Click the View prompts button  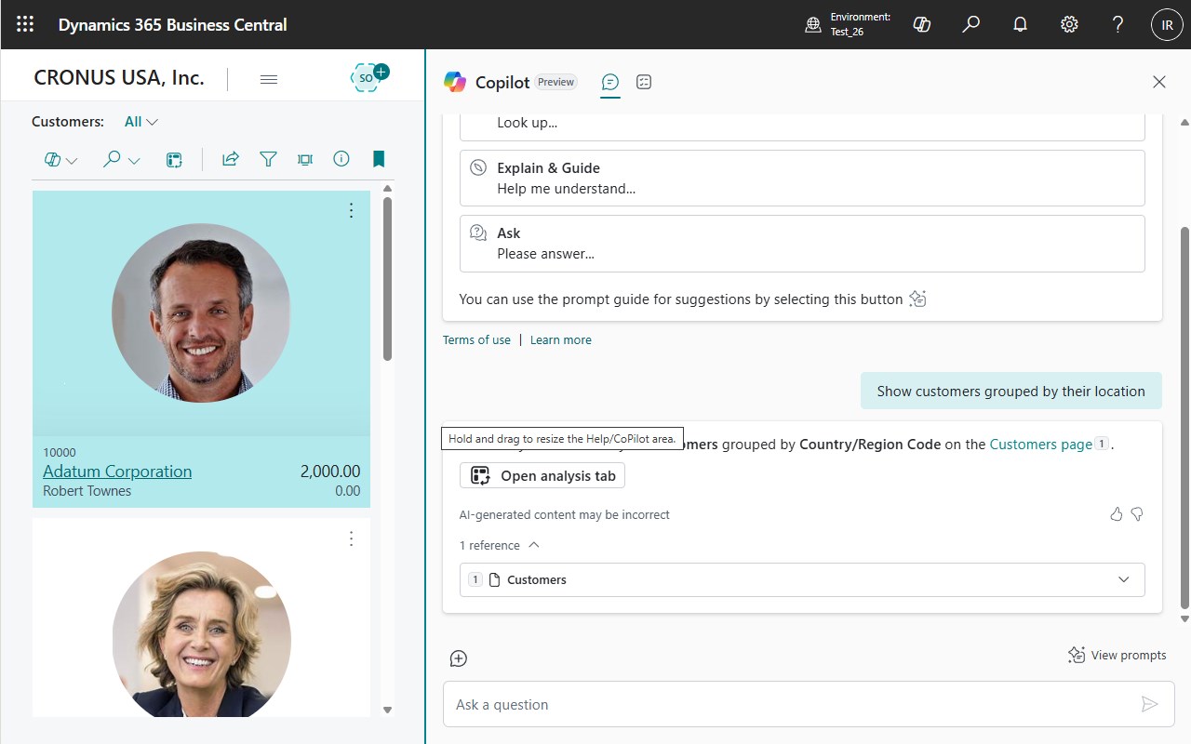pos(1117,655)
